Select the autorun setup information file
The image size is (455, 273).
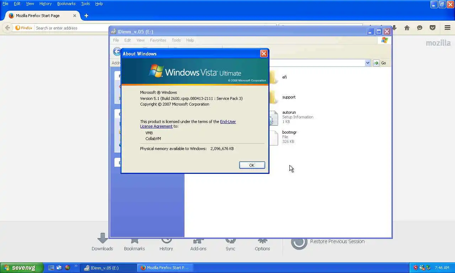click(291, 117)
